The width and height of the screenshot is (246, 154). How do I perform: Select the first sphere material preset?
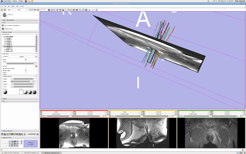pos(25,92)
